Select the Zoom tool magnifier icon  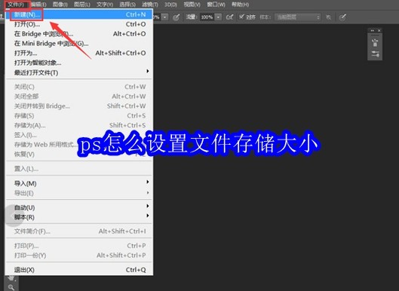[x=11, y=287]
